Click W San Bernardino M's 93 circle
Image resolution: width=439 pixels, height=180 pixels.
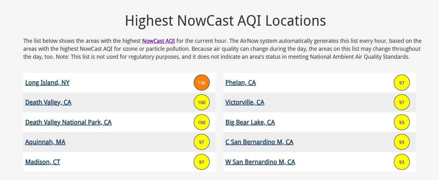402,162
